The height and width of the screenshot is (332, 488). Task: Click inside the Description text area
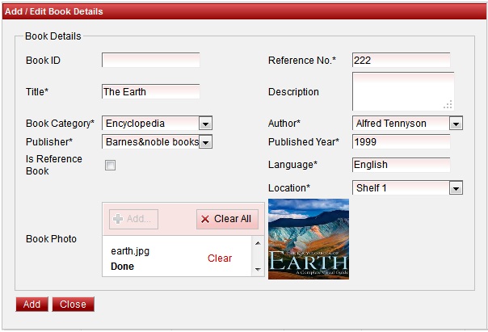(401, 90)
